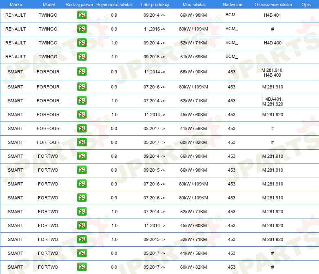
Task: Click fuel icon in Forfour 60kW row
Action: [x=82, y=142]
